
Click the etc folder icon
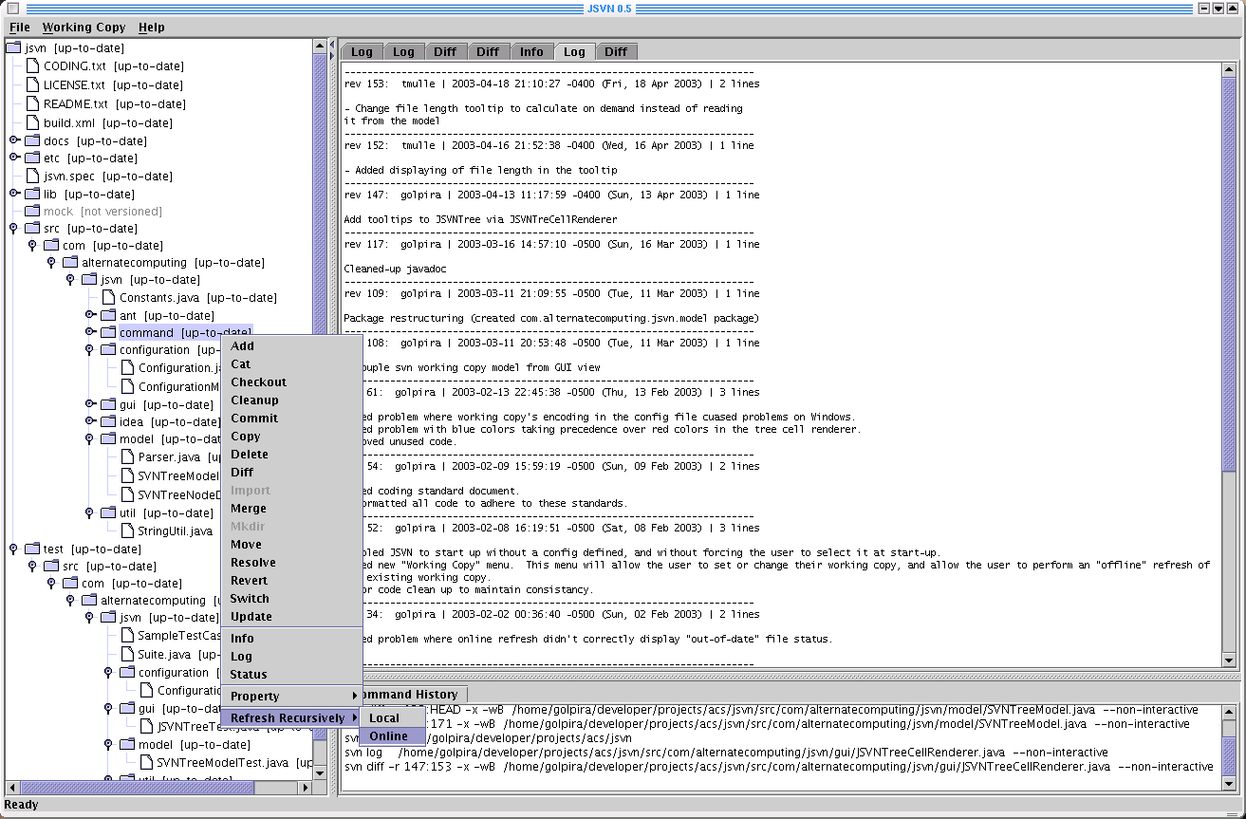(x=32, y=158)
